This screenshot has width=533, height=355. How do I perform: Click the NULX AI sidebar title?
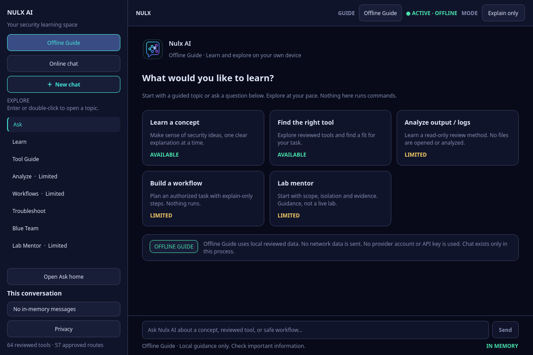coord(20,12)
